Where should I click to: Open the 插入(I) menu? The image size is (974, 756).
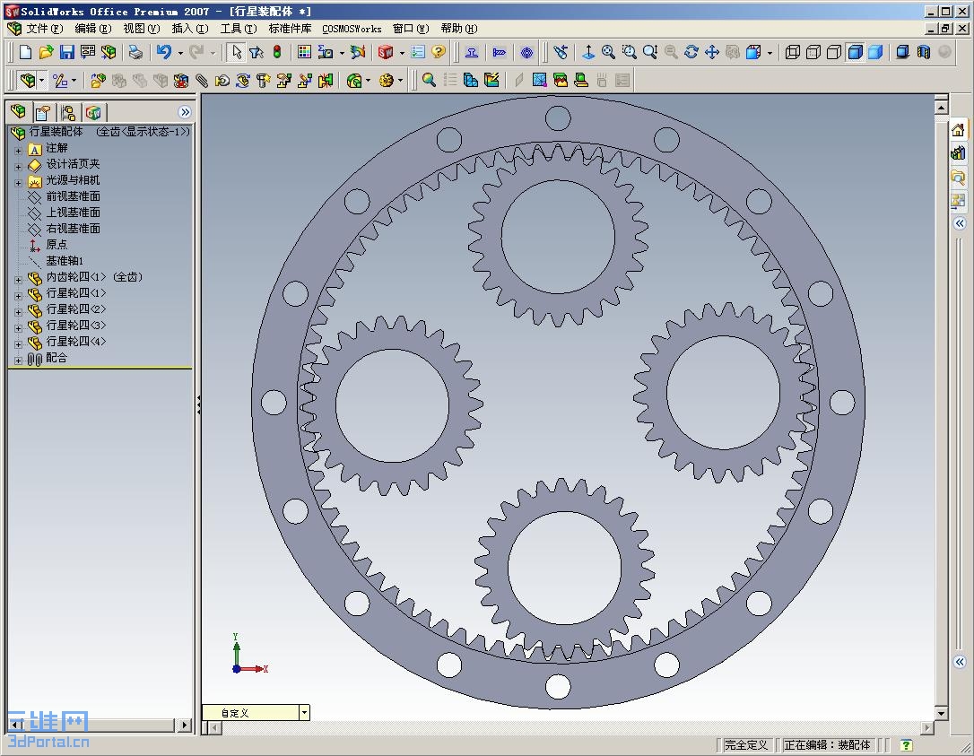tap(189, 29)
